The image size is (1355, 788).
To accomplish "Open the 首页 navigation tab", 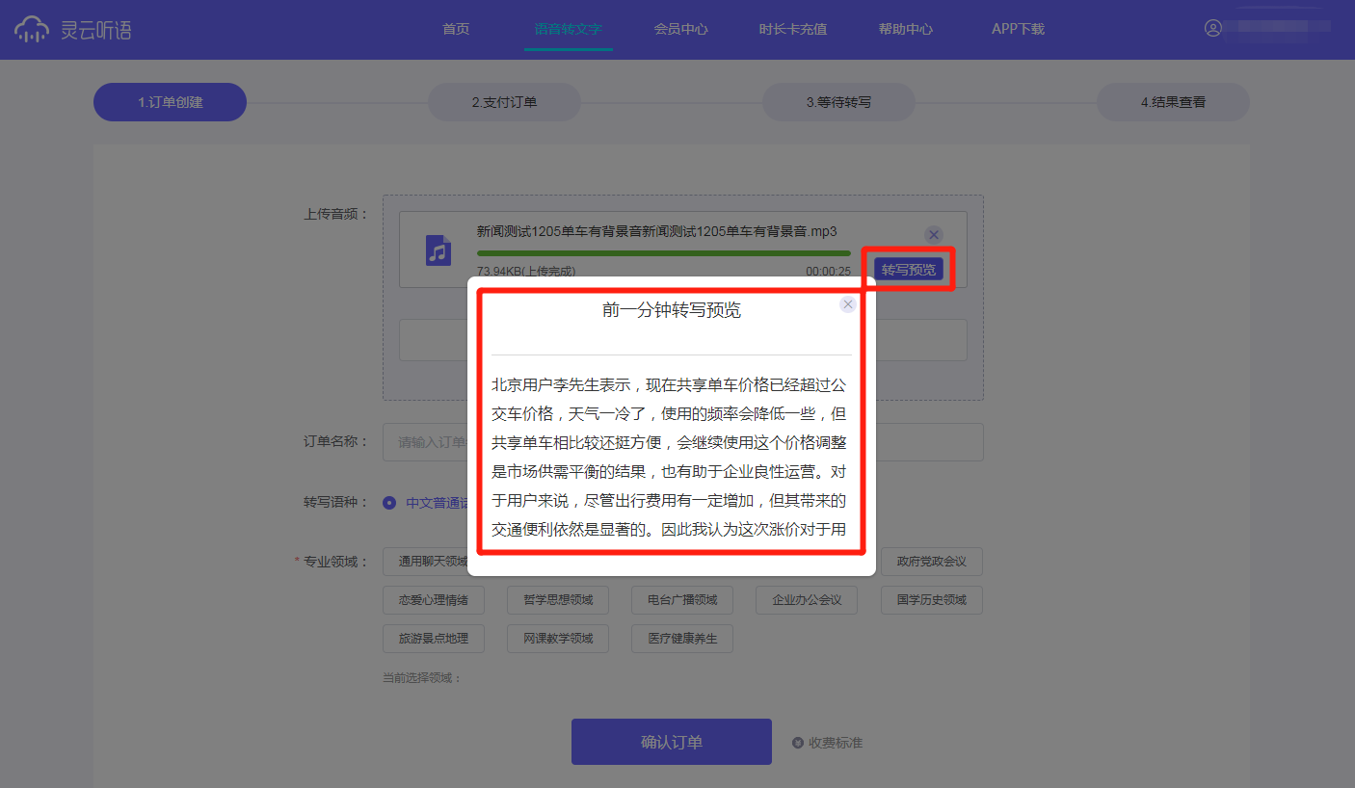I will (x=456, y=29).
